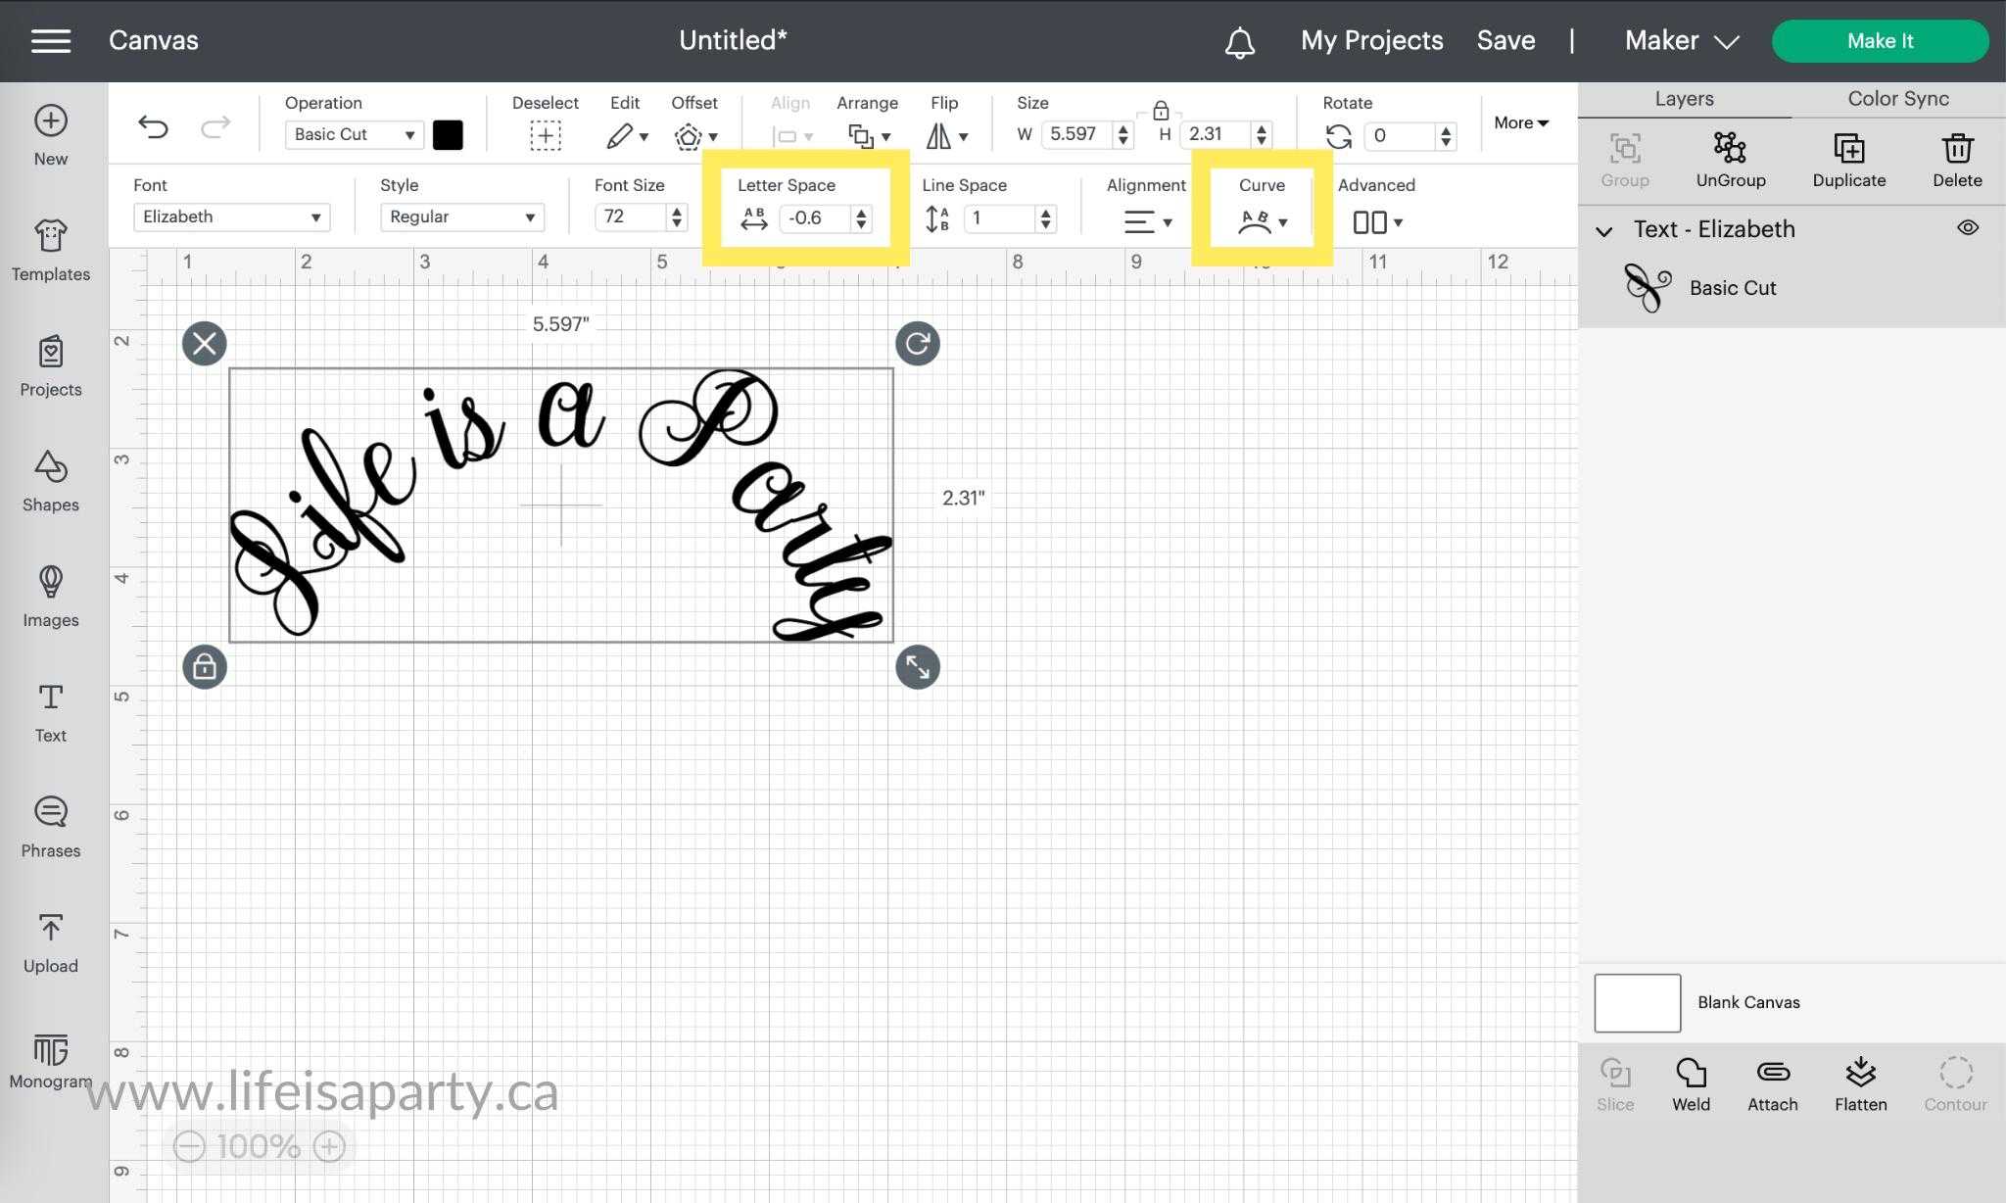Open the Font dropdown showing Elizabeth
Viewport: 2006px width, 1203px height.
231,217
